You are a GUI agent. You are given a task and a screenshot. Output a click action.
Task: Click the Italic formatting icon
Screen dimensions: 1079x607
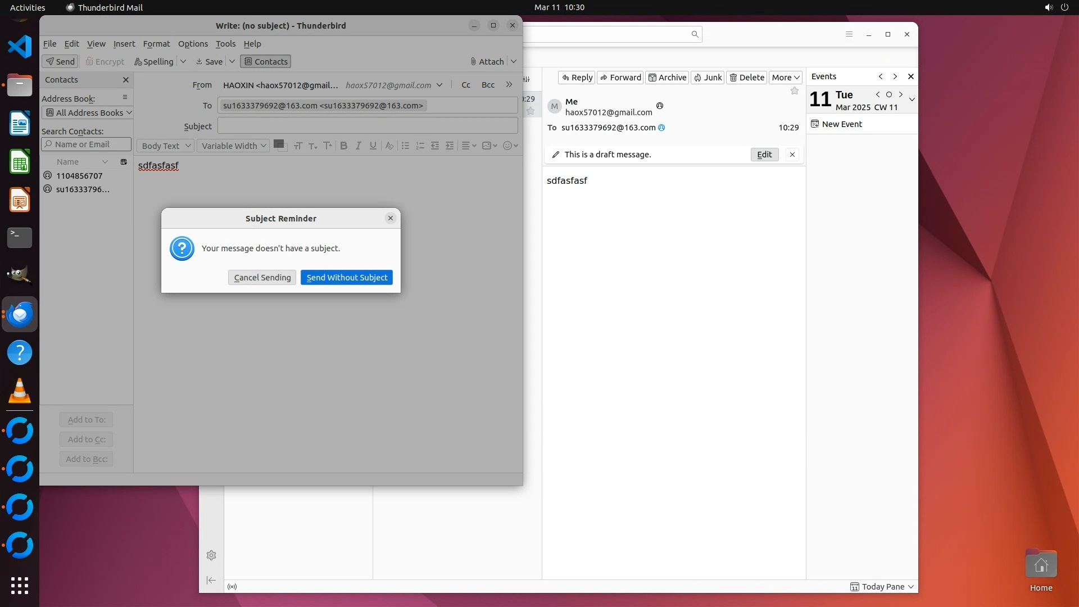(358, 146)
